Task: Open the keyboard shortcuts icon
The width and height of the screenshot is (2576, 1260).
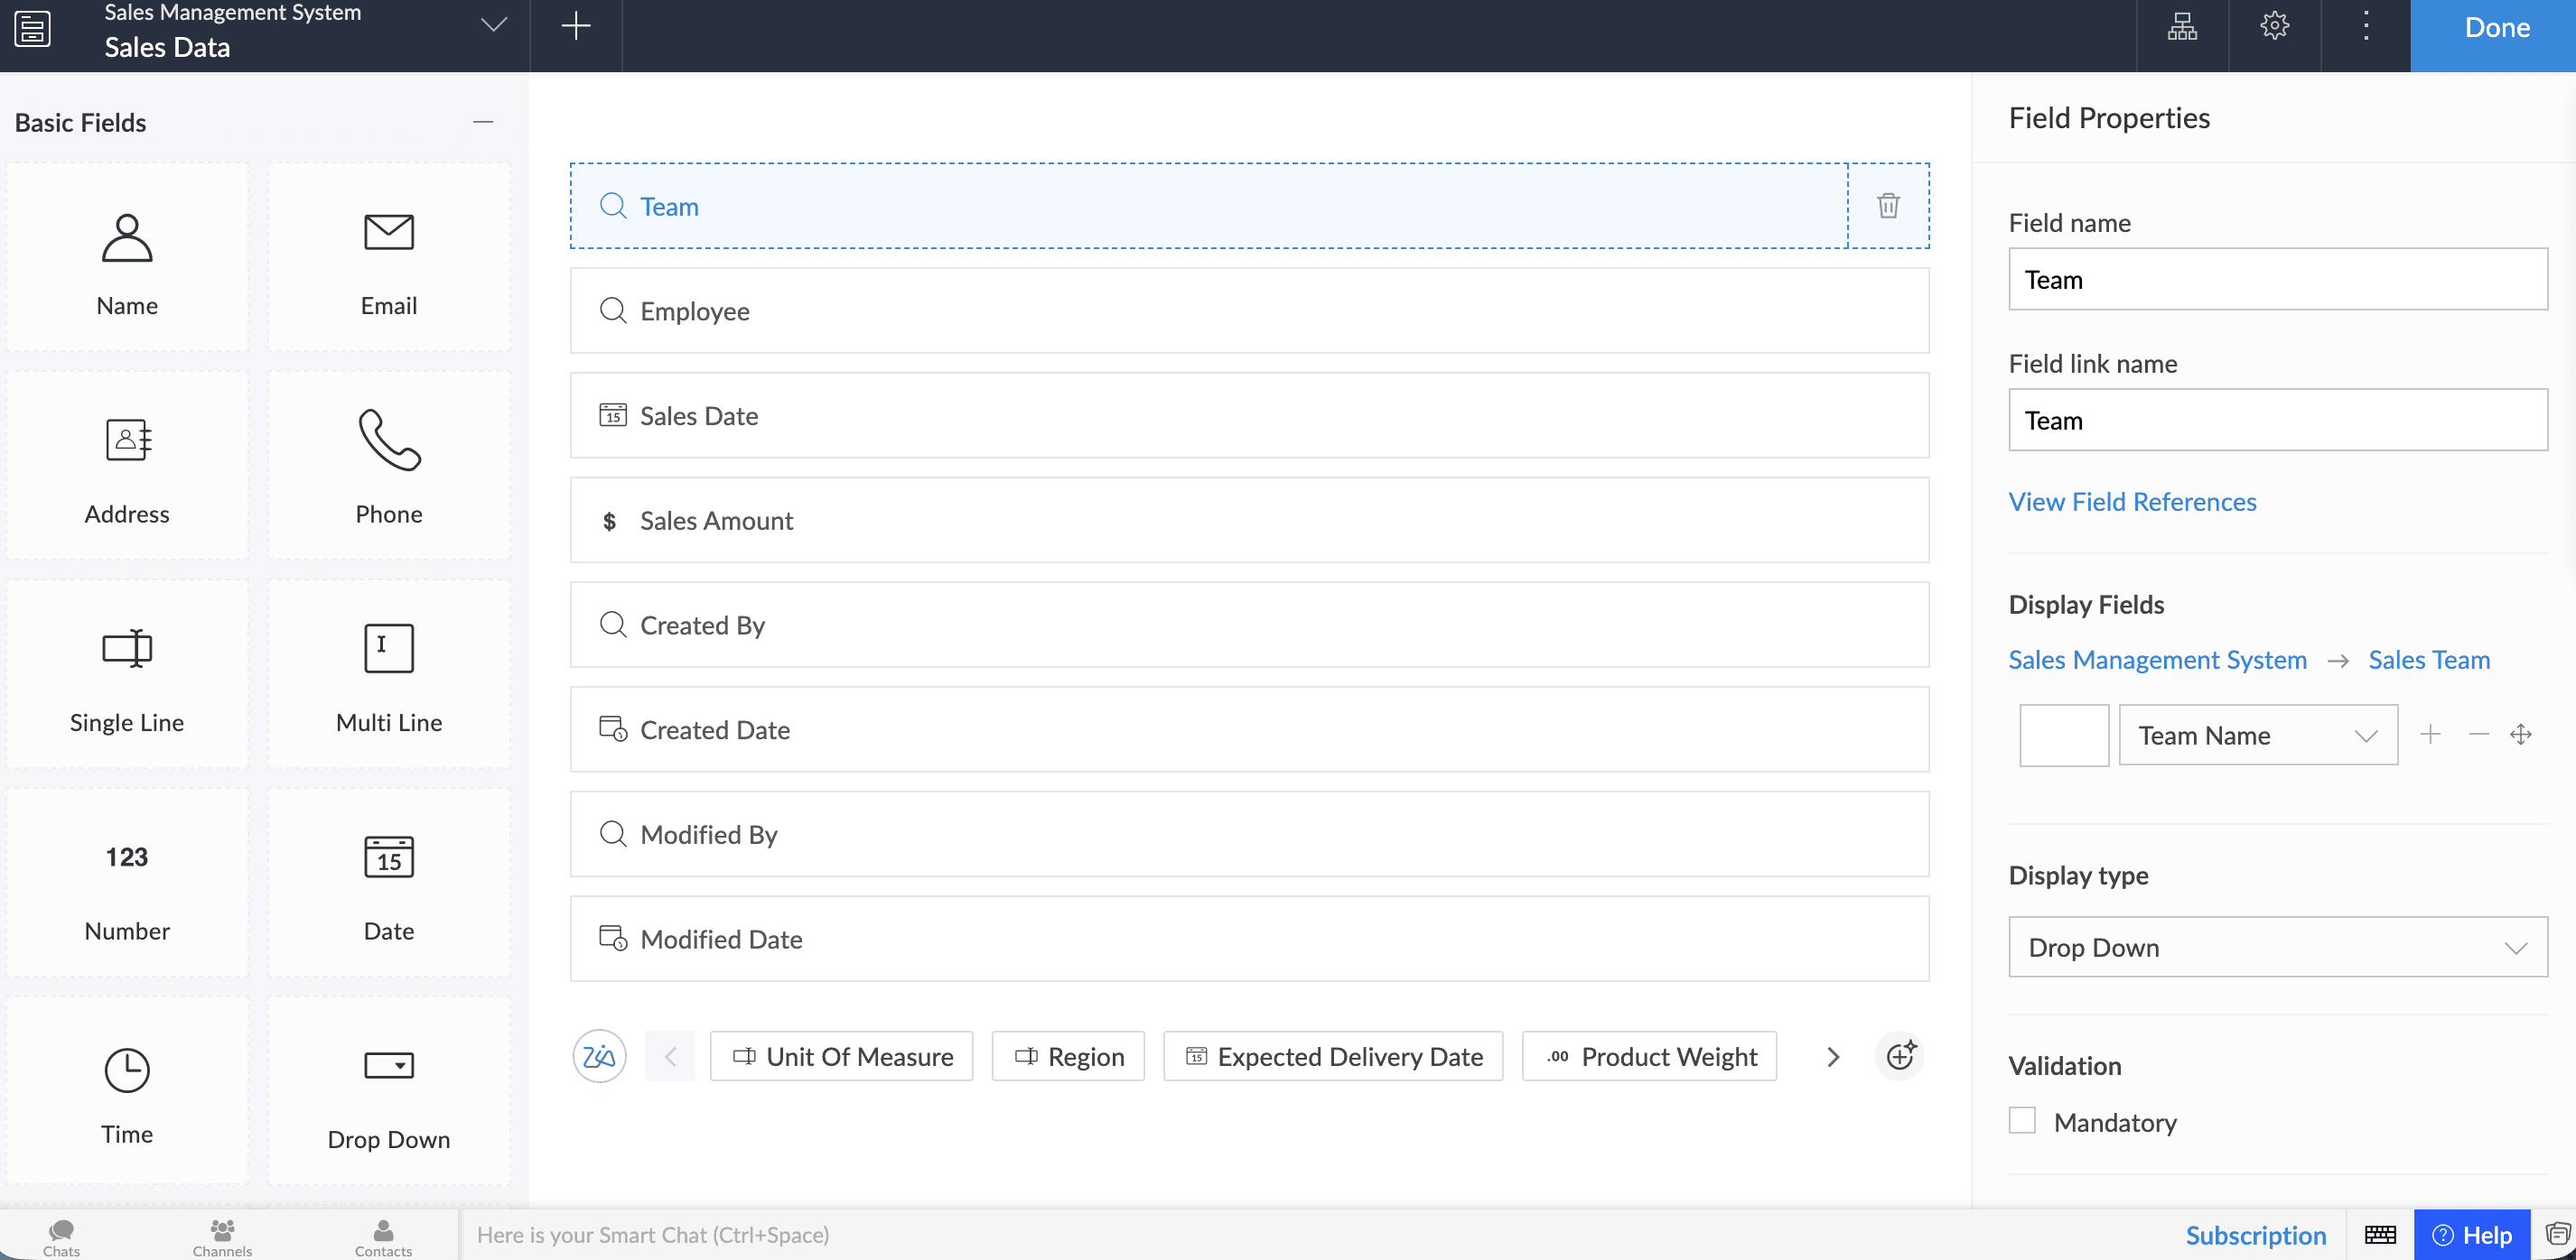Action: coord(2379,1235)
